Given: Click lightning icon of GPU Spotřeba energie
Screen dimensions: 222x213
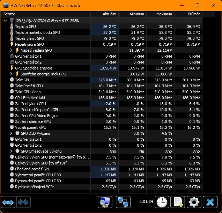Looking at the screenshot, I should (x=12, y=68).
